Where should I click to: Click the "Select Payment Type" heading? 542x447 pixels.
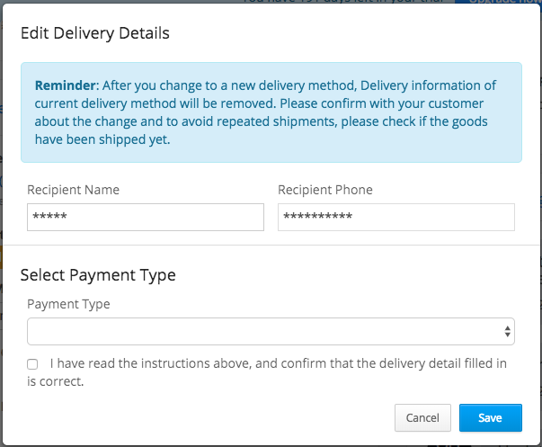(x=97, y=274)
